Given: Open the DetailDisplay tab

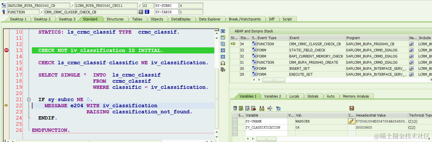Looking at the screenshot, I should pos(181,19).
